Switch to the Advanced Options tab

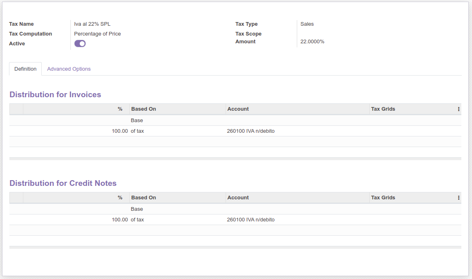(69, 69)
